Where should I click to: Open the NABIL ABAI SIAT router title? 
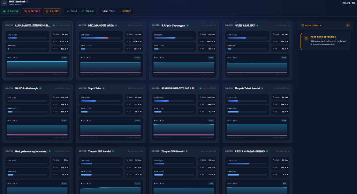tap(245, 25)
